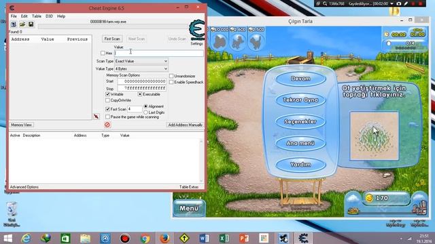Image resolution: width=435 pixels, height=244 pixels.
Task: Enable the CopyOnWrite checkbox
Action: [107, 100]
